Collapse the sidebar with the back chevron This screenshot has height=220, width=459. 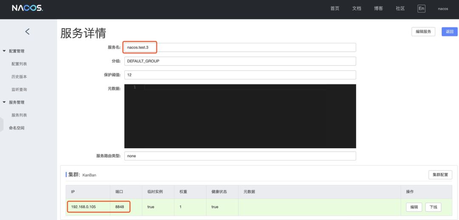27,31
